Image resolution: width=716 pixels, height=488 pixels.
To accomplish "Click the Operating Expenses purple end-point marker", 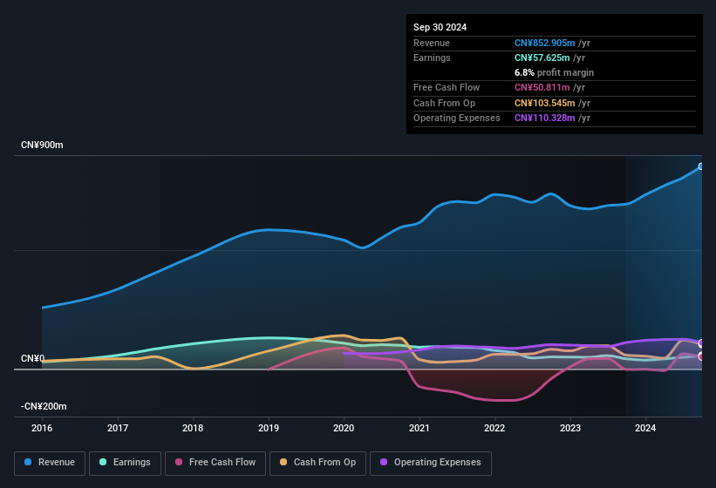I will coord(701,343).
